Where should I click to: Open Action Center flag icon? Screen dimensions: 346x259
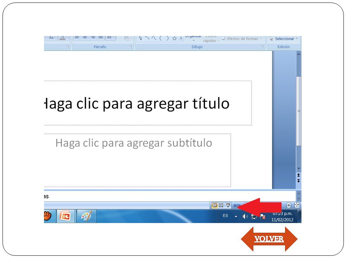pyautogui.click(x=263, y=217)
